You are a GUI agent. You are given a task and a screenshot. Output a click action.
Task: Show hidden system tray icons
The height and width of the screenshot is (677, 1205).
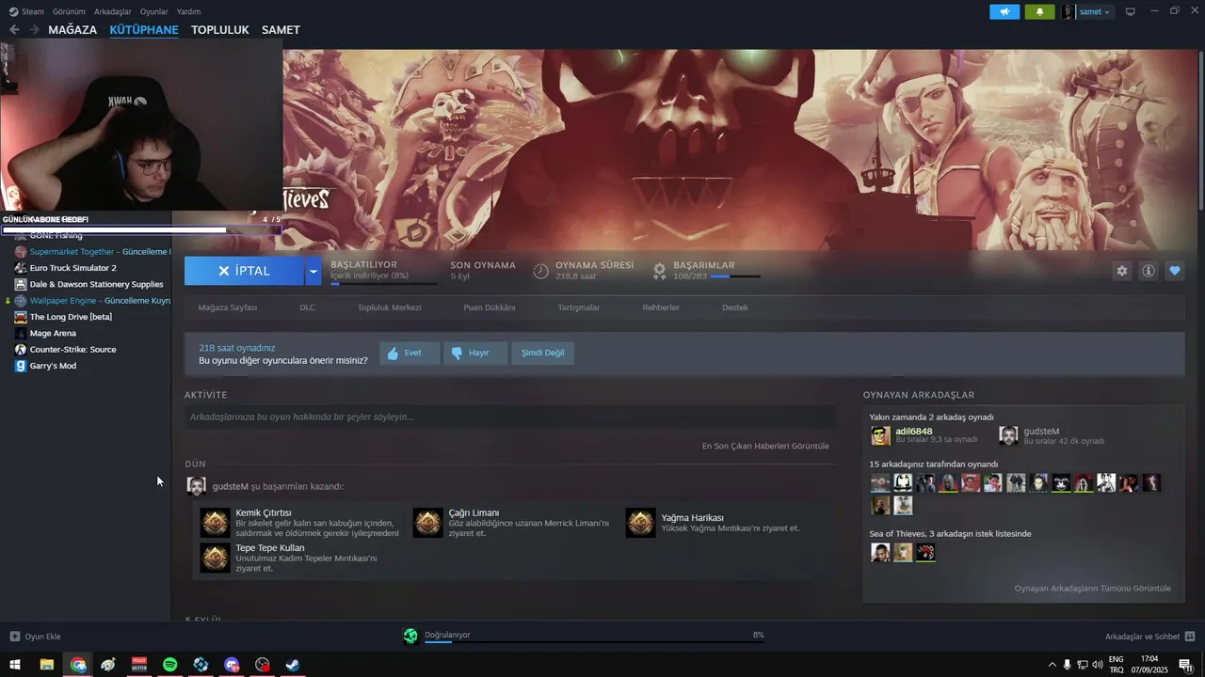point(1052,665)
